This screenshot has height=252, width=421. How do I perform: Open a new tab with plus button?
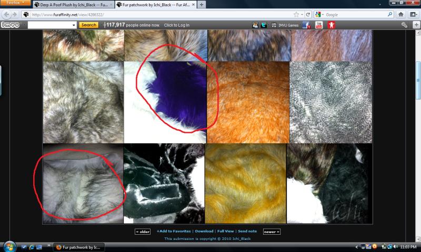click(x=202, y=4)
